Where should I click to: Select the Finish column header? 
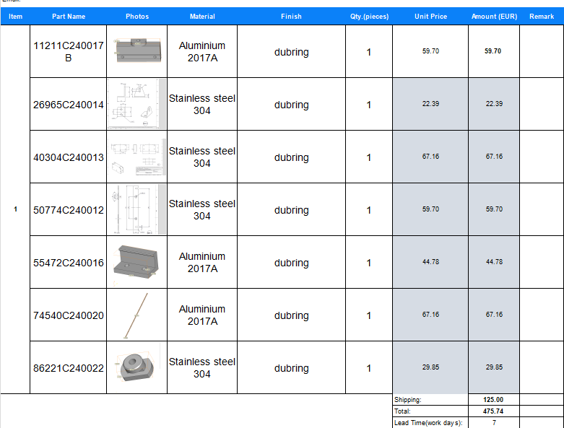tap(291, 17)
